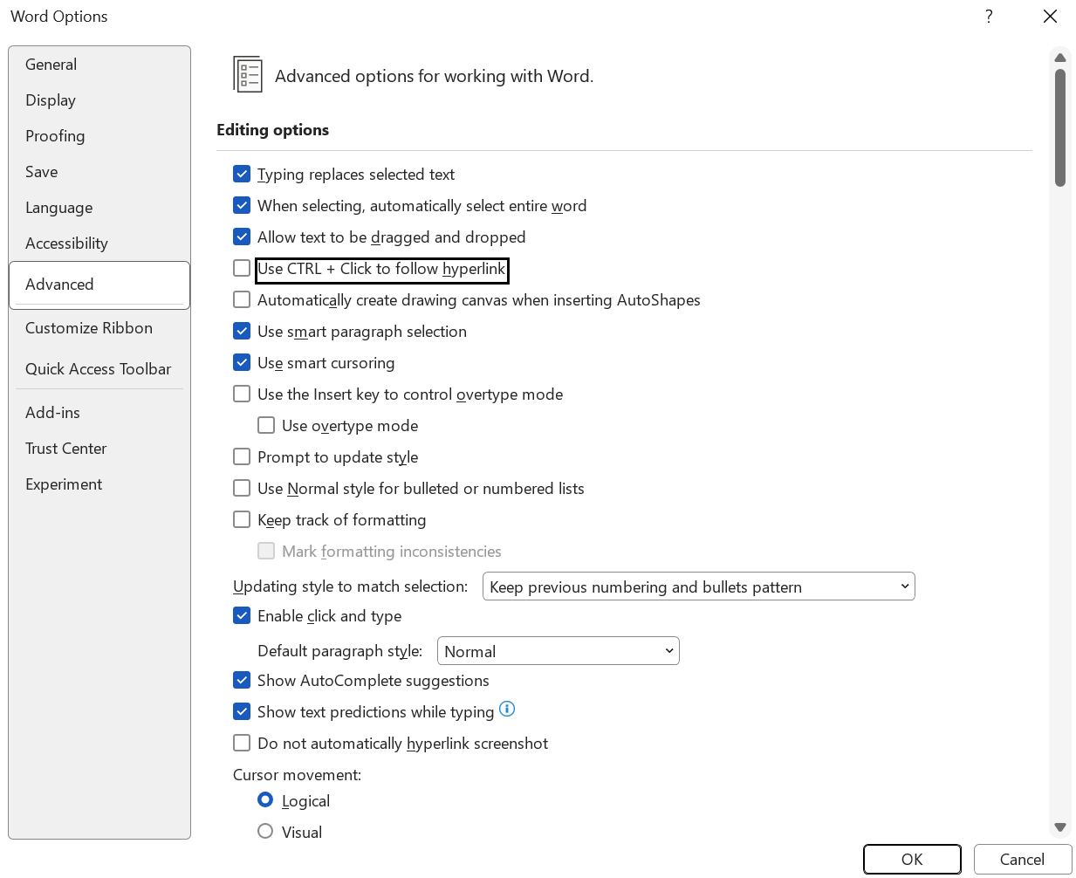
Task: Click the info icon beside text predictions
Action: [x=507, y=710]
